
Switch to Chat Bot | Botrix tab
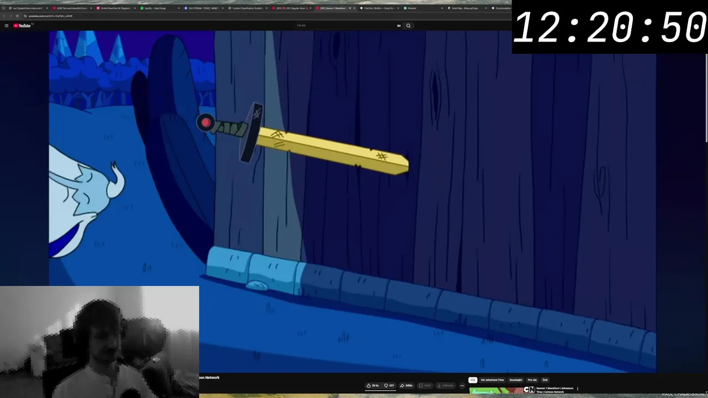point(379,8)
